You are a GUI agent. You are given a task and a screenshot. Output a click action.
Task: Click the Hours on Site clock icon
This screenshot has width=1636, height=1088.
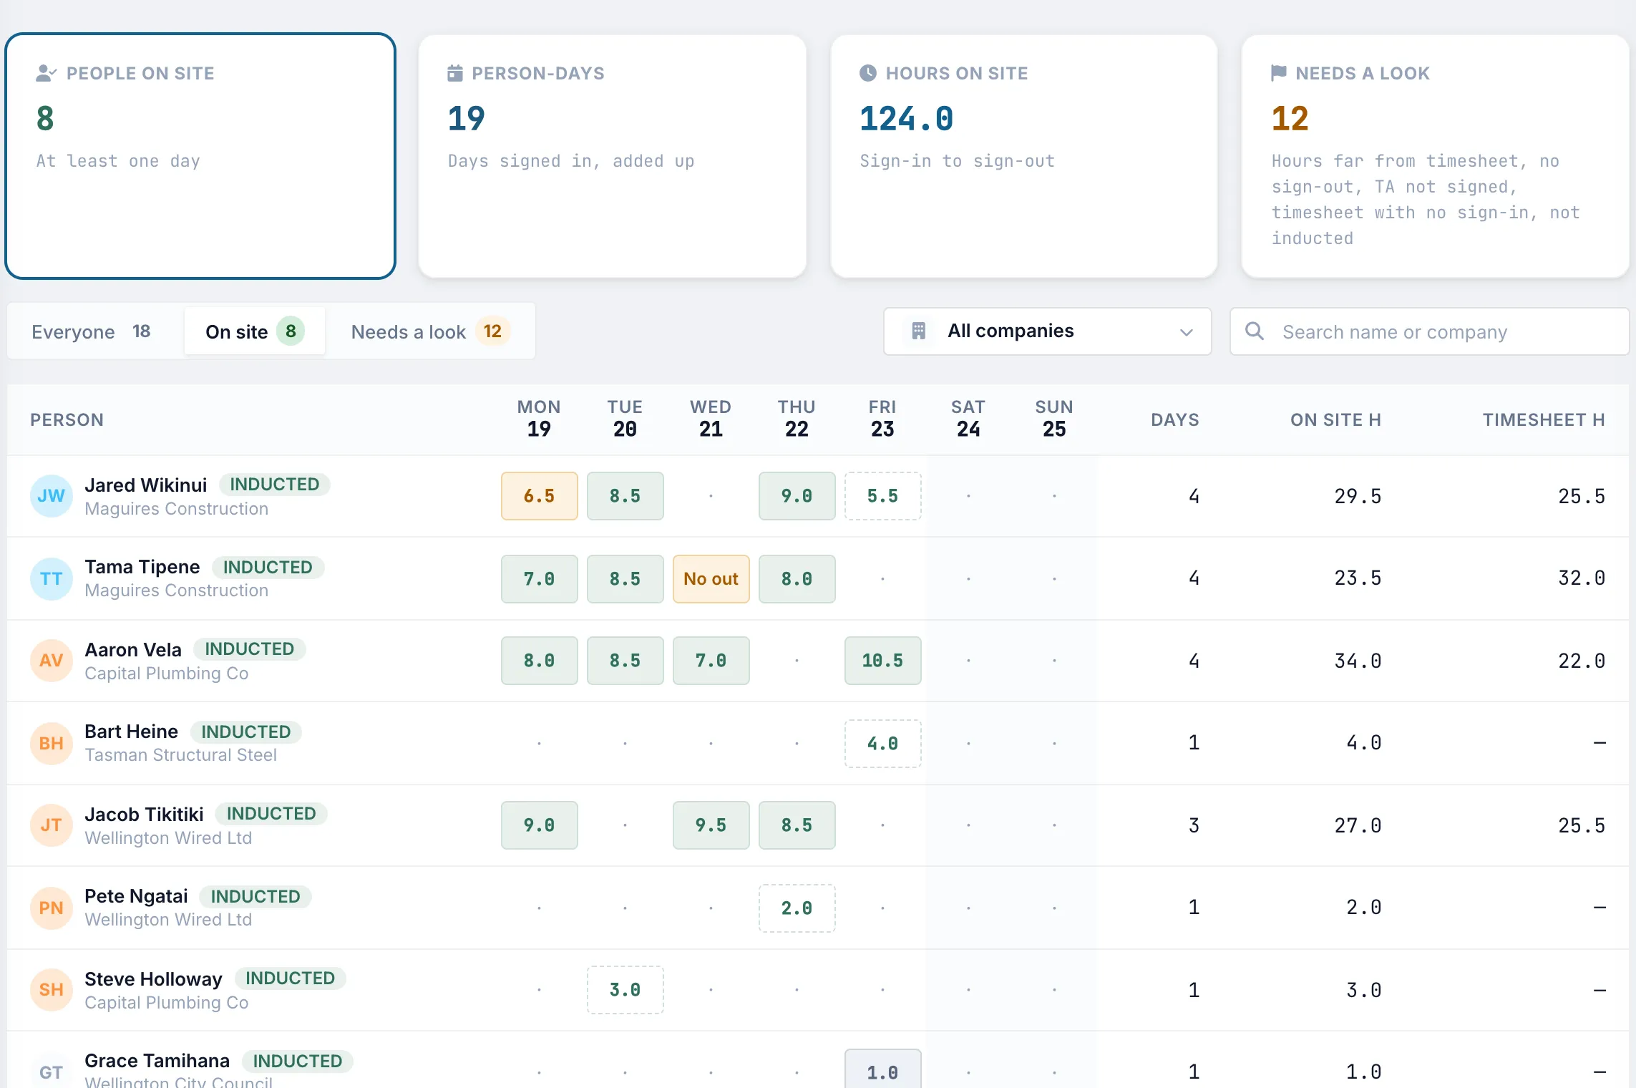[x=868, y=73]
